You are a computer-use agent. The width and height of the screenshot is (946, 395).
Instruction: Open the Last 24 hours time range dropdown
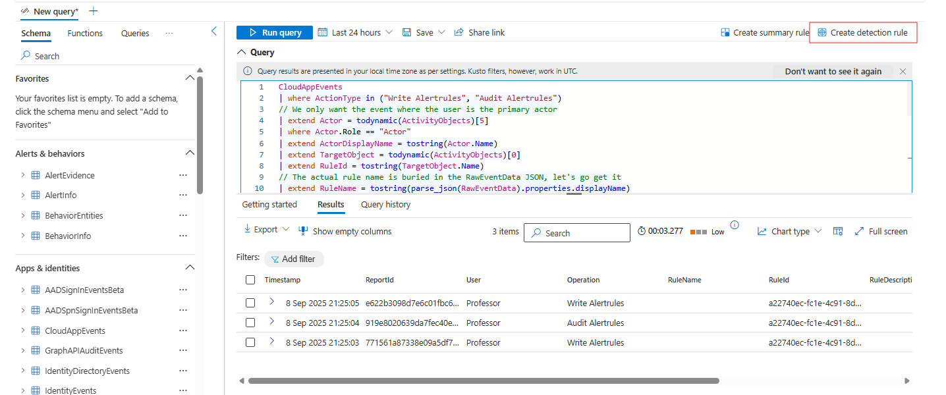click(x=356, y=32)
